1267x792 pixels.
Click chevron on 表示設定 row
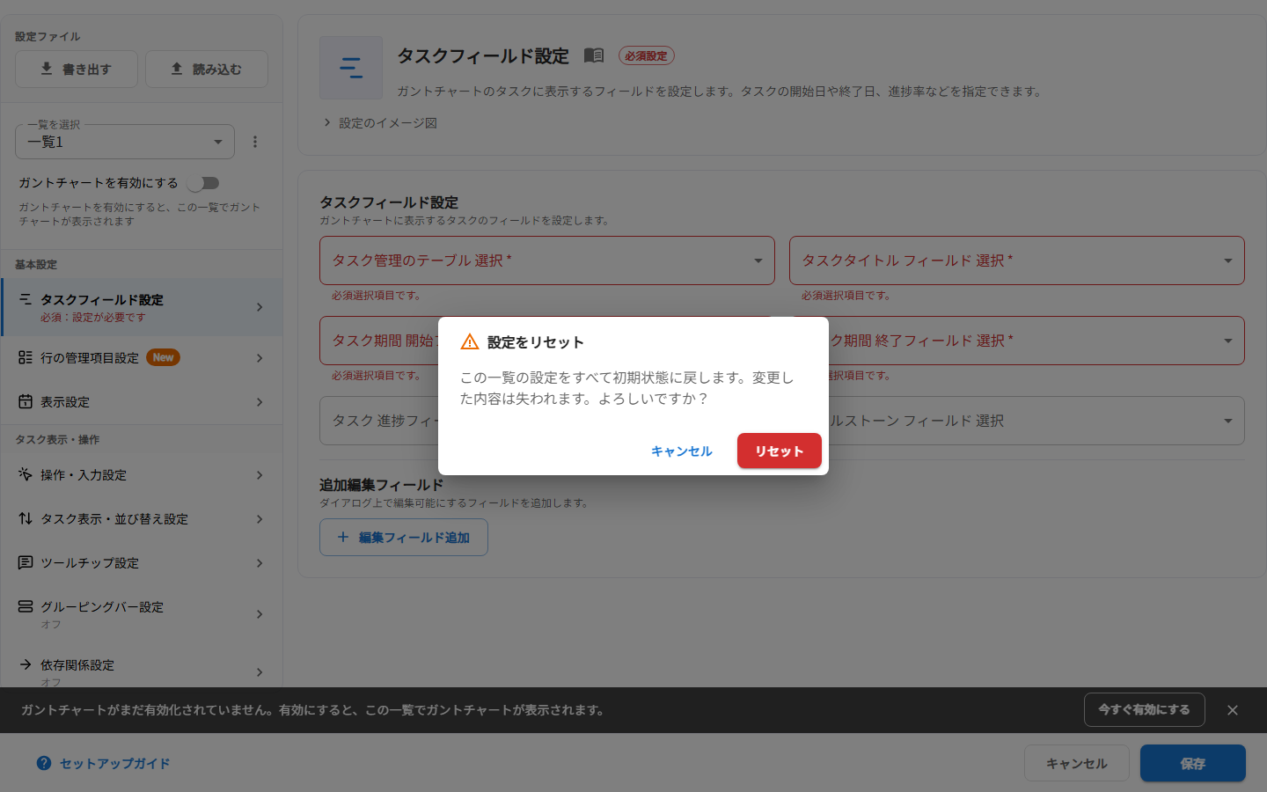point(260,402)
